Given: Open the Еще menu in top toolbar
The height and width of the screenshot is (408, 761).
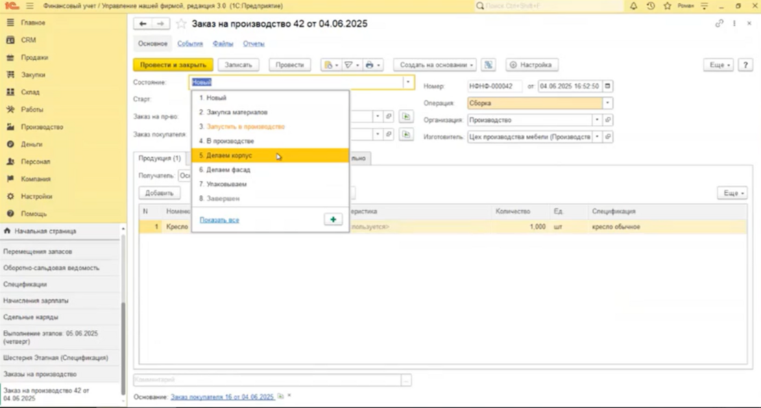Looking at the screenshot, I should pyautogui.click(x=718, y=65).
